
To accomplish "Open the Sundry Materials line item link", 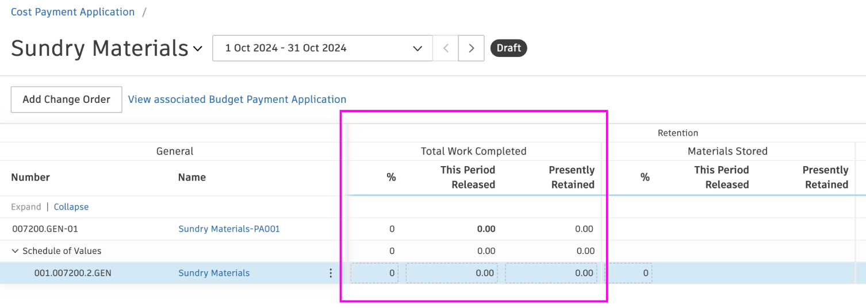I will 214,273.
